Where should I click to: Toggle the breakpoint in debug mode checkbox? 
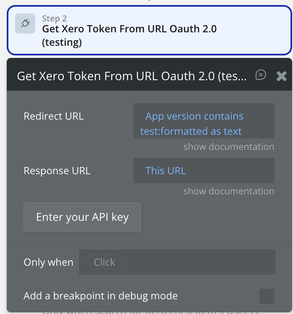pos(267,296)
